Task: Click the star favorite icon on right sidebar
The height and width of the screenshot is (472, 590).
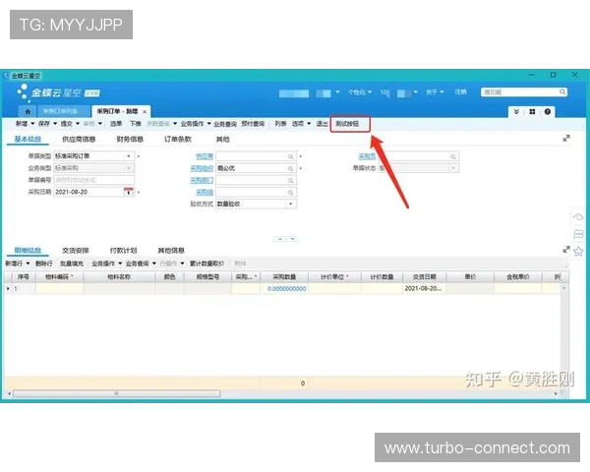Action: click(x=578, y=251)
